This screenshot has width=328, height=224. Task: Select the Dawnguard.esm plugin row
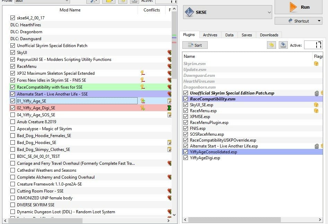click(x=252, y=75)
